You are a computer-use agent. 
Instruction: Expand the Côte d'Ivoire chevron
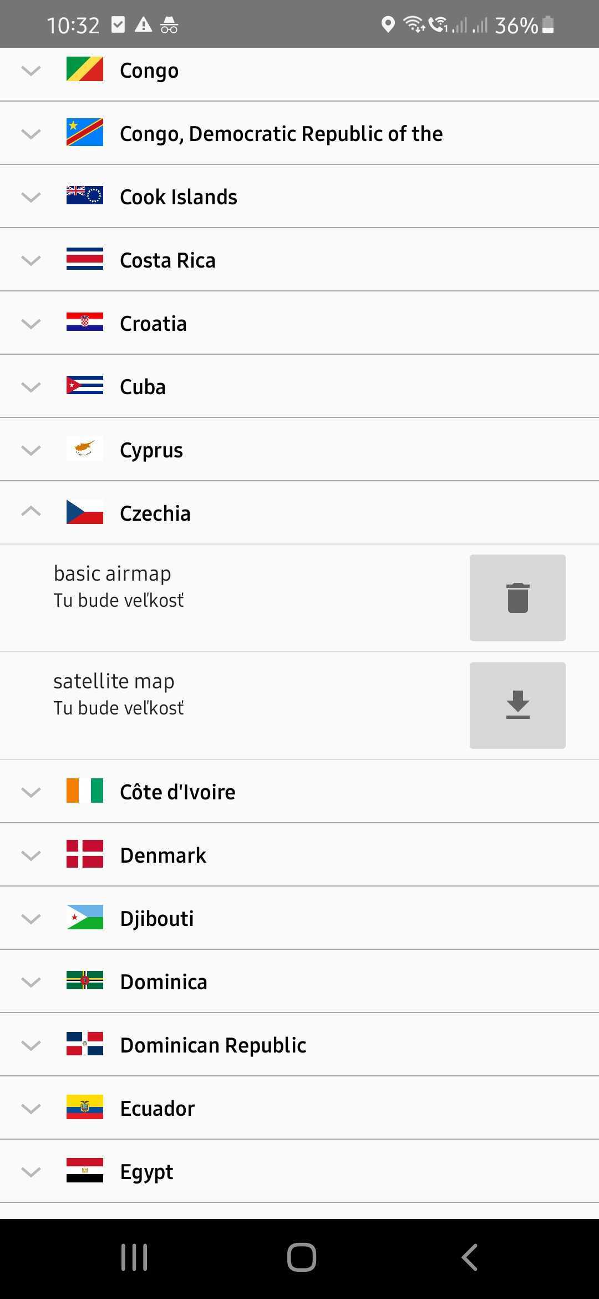click(31, 792)
